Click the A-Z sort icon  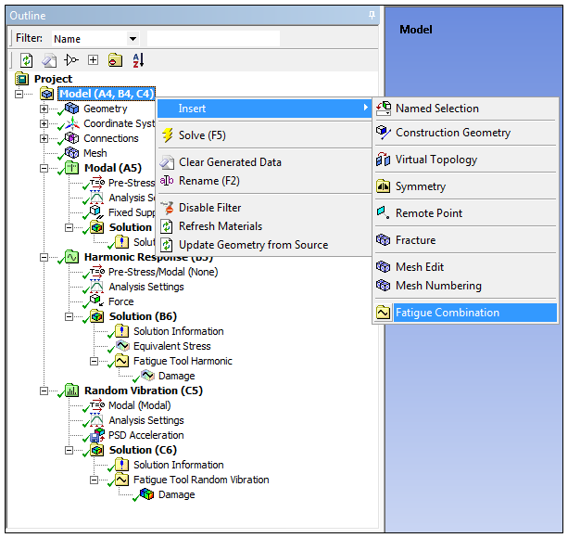point(138,60)
